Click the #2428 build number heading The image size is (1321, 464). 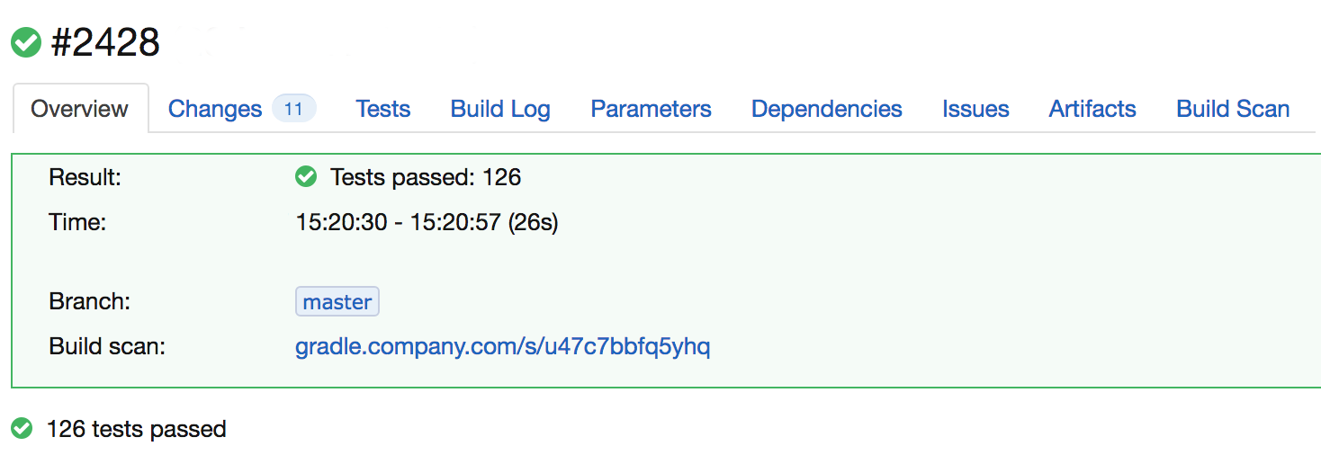pyautogui.click(x=105, y=42)
